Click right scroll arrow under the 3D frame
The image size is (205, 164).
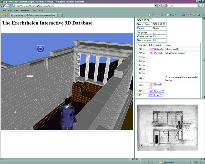click(133, 159)
